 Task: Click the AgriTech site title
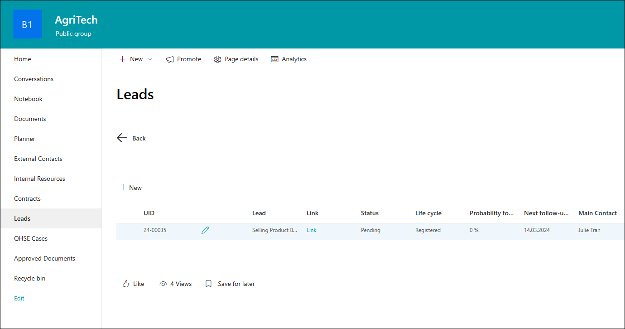point(76,20)
